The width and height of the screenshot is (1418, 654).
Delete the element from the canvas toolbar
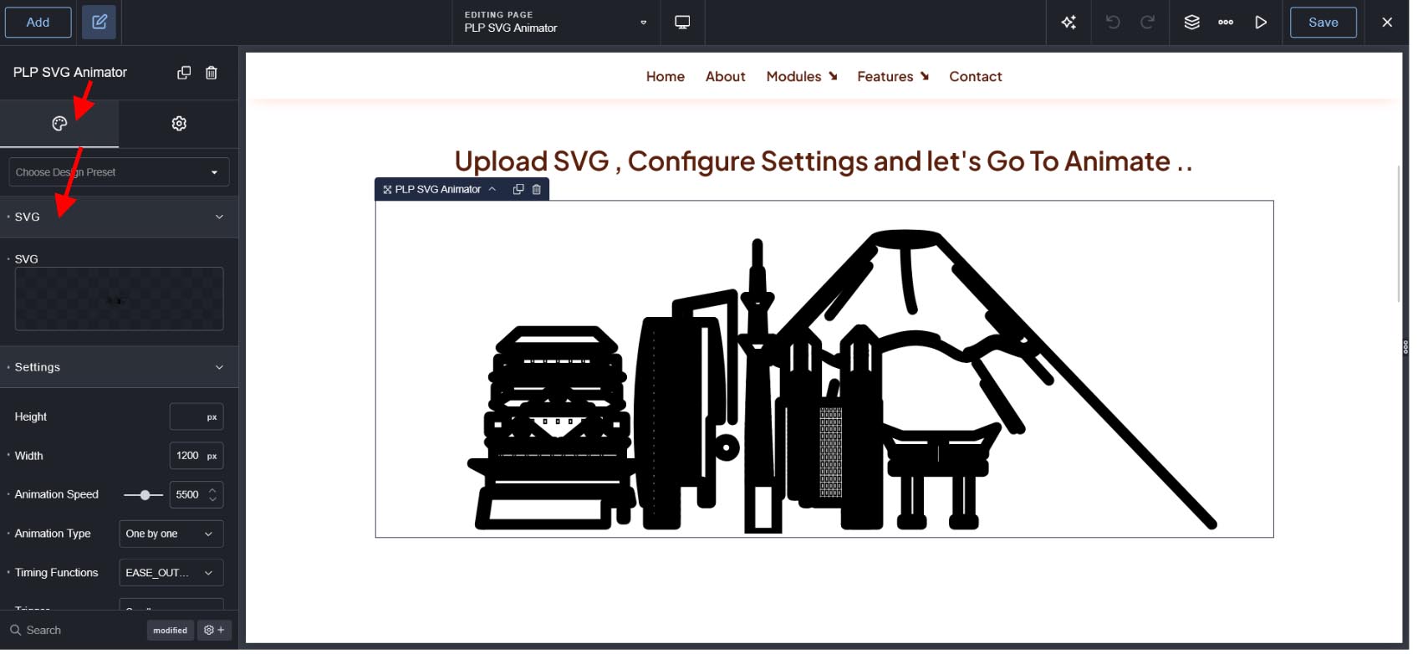537,190
